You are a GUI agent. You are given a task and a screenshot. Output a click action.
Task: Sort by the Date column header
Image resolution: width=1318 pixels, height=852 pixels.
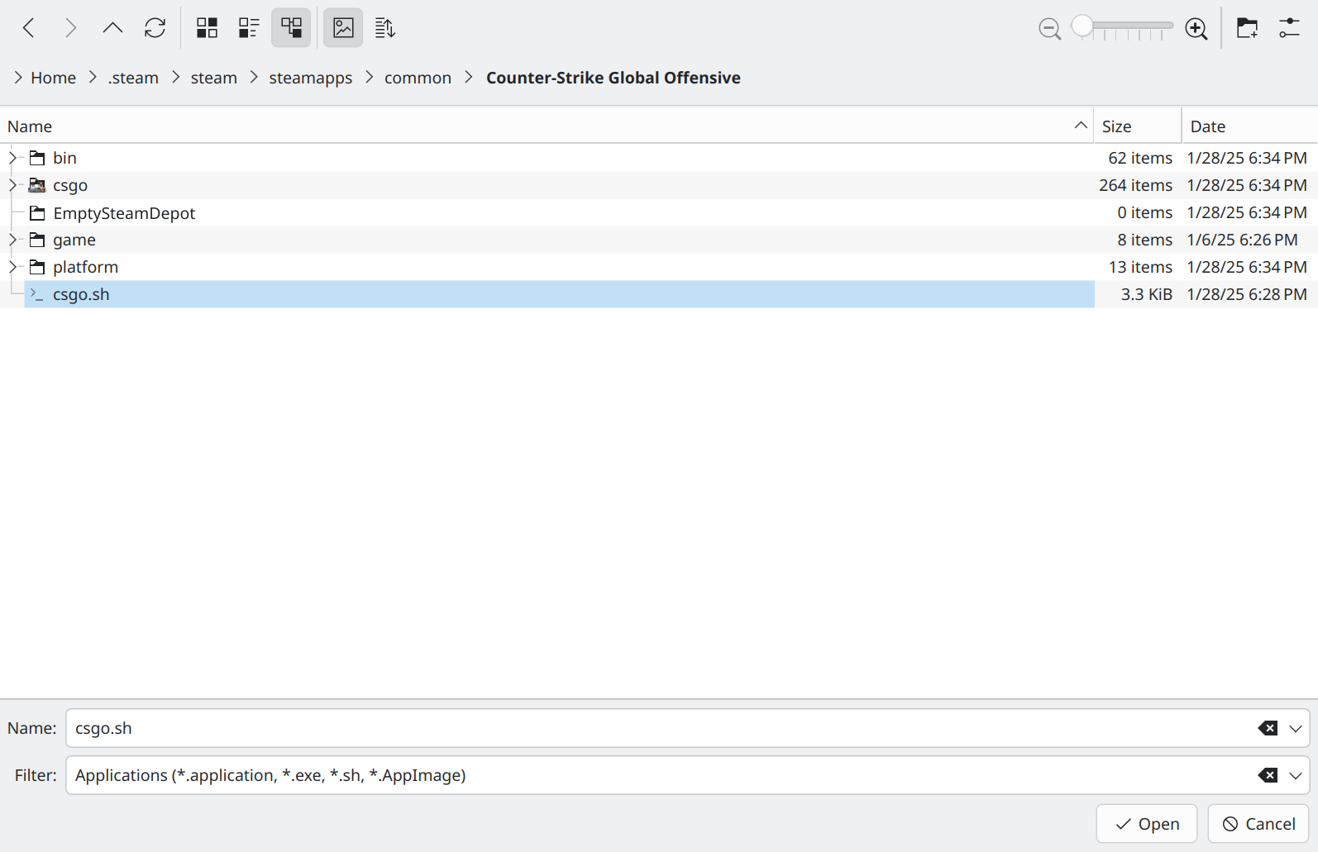tap(1250, 126)
